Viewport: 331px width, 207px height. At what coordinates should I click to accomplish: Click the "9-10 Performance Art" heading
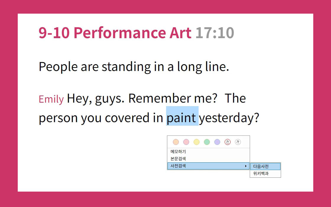[115, 33]
